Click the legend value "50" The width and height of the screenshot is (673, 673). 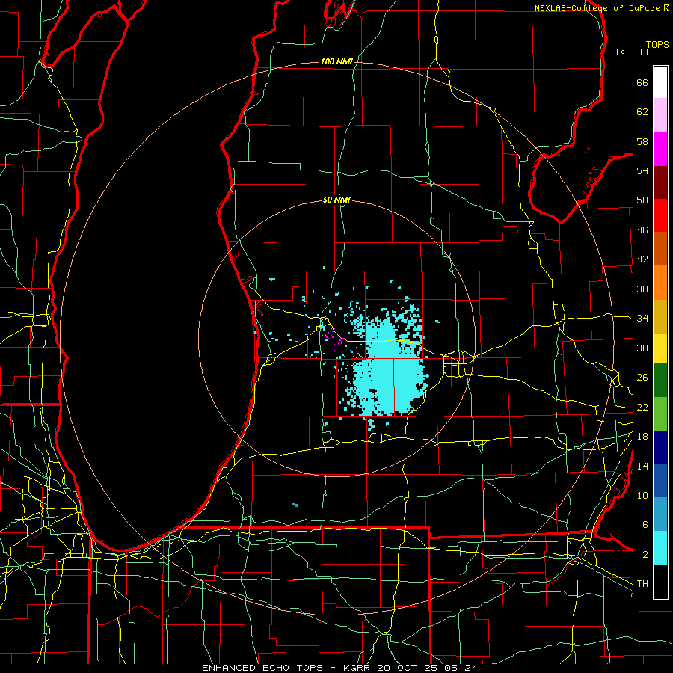click(642, 200)
